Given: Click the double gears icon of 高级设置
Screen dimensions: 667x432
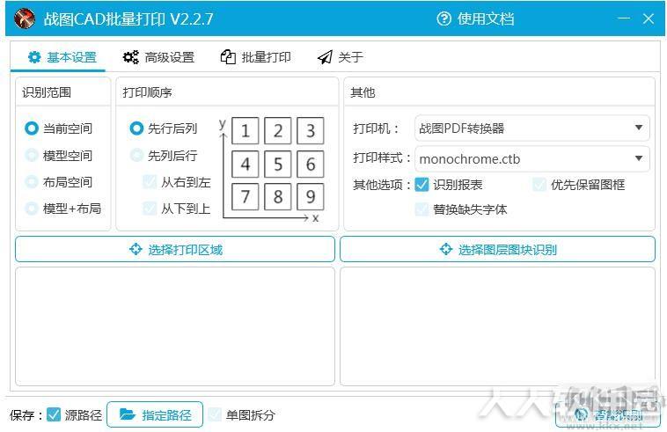Looking at the screenshot, I should [x=130, y=57].
